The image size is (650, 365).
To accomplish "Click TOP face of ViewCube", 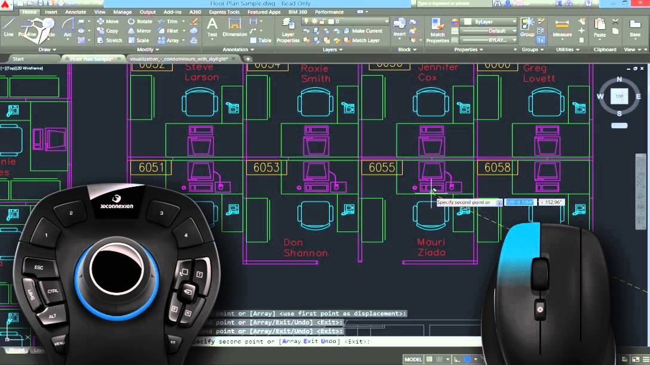I will click(x=620, y=96).
